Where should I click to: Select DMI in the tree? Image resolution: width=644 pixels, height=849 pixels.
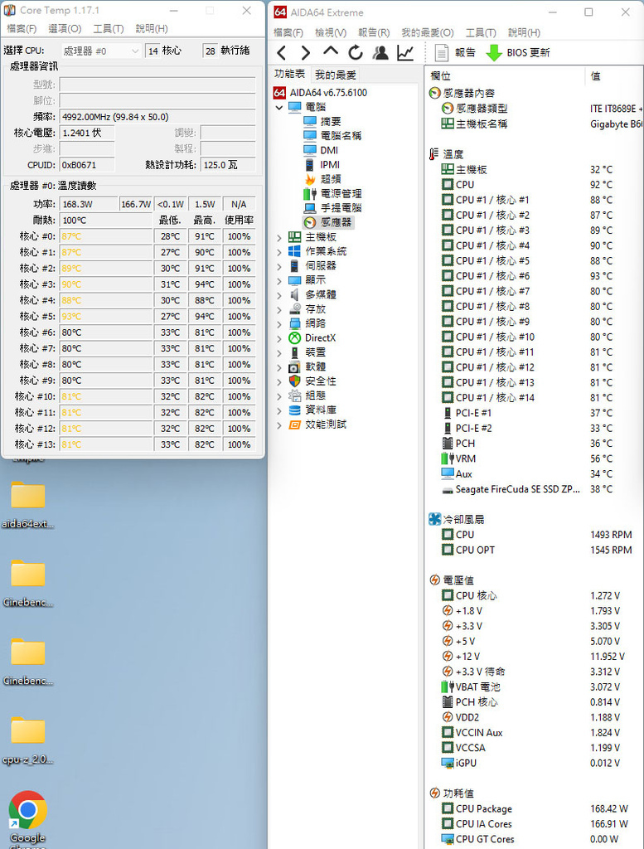[321, 150]
